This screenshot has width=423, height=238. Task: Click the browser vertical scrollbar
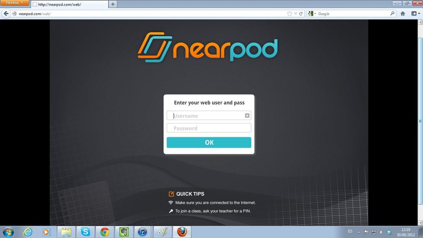420,121
